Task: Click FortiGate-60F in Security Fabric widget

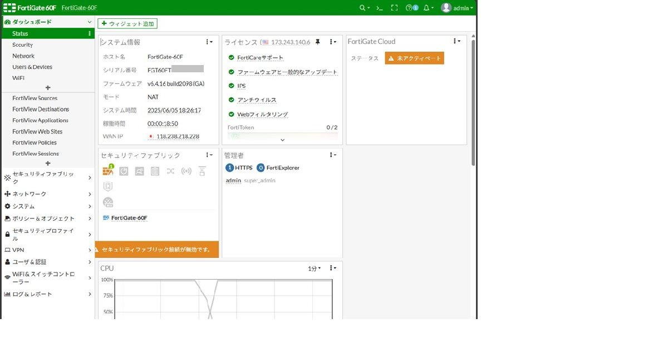Action: 129,218
